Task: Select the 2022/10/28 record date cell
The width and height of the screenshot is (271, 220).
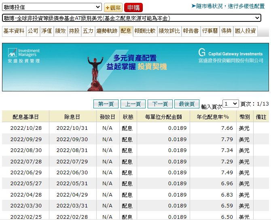Action: point(26,128)
